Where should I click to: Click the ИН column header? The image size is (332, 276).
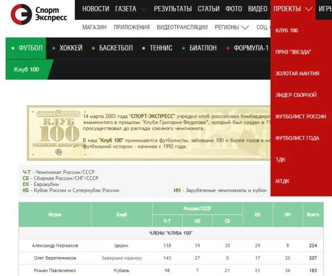tap(287, 215)
